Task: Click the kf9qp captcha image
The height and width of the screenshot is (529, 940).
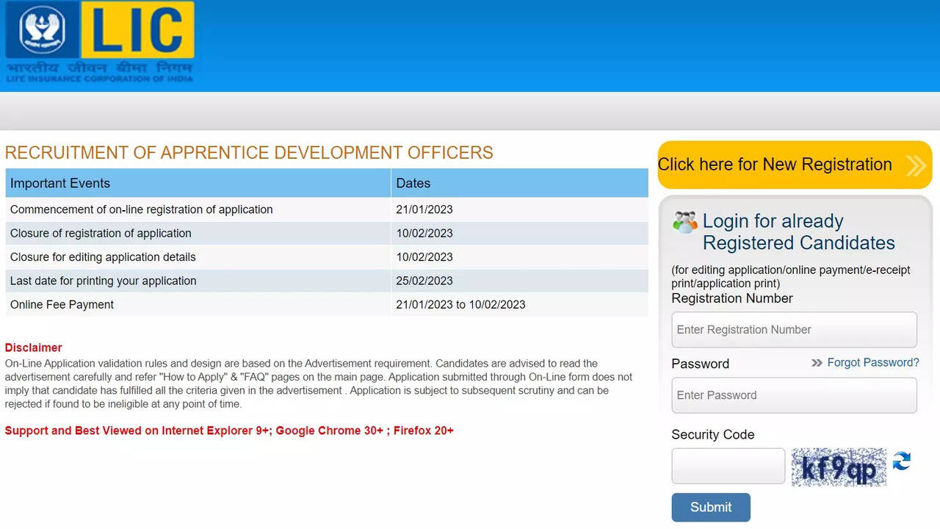Action: pyautogui.click(x=839, y=467)
